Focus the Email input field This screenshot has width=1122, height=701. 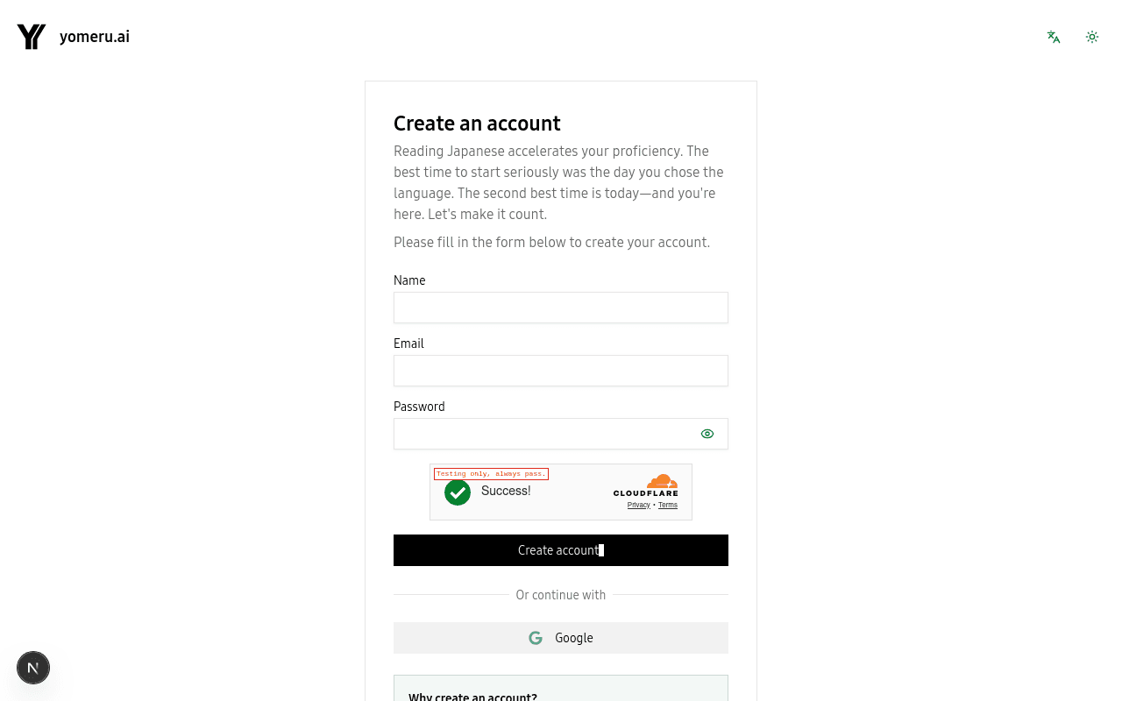[561, 371]
